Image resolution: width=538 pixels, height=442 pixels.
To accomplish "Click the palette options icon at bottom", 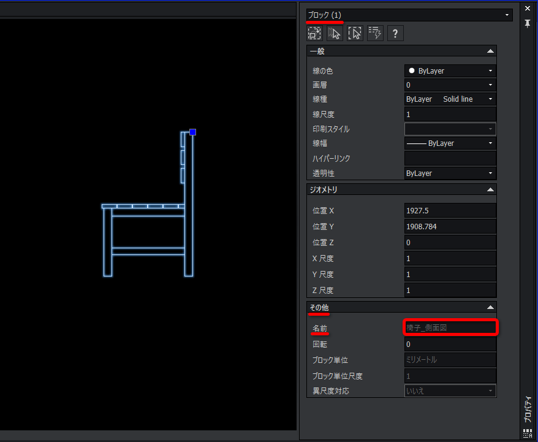I will 528,433.
